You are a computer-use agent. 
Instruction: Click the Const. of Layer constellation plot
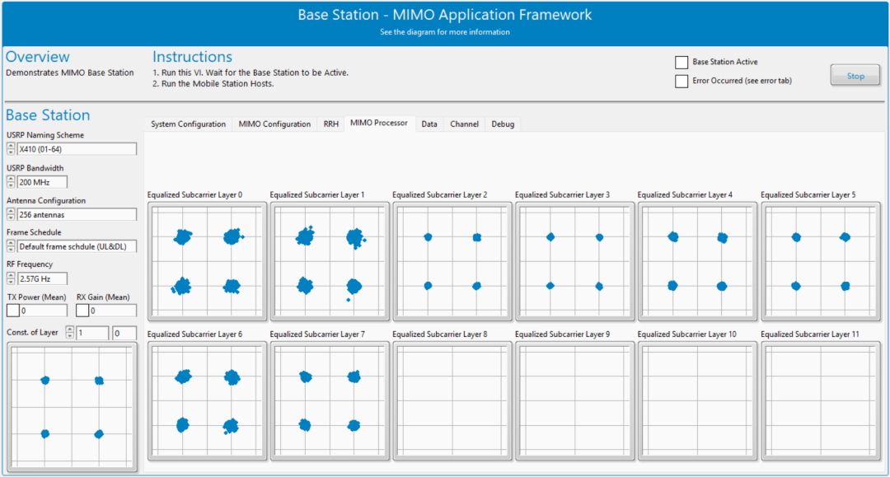[72, 407]
